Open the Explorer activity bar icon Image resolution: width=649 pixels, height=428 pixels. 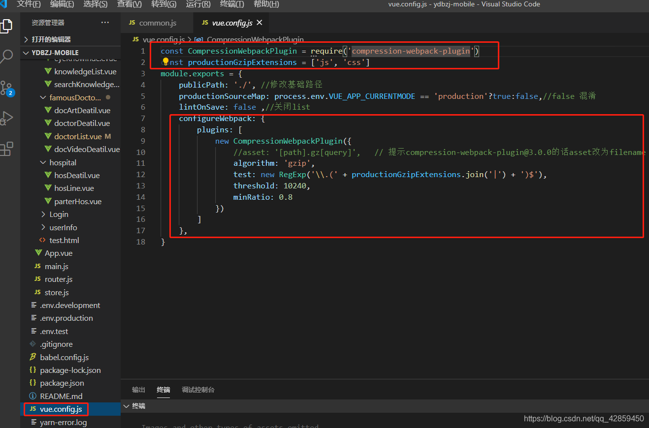(x=6, y=26)
